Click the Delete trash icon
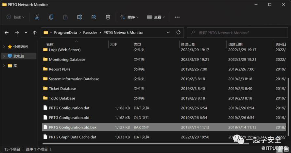Screen dimensions: 291x153 coord(108,17)
